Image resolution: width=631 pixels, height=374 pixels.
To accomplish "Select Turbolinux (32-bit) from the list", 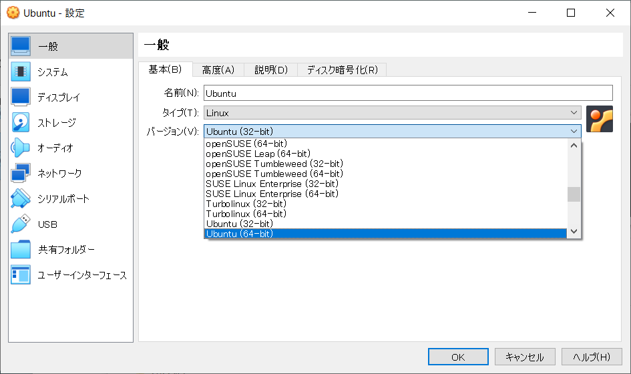I will [385, 204].
